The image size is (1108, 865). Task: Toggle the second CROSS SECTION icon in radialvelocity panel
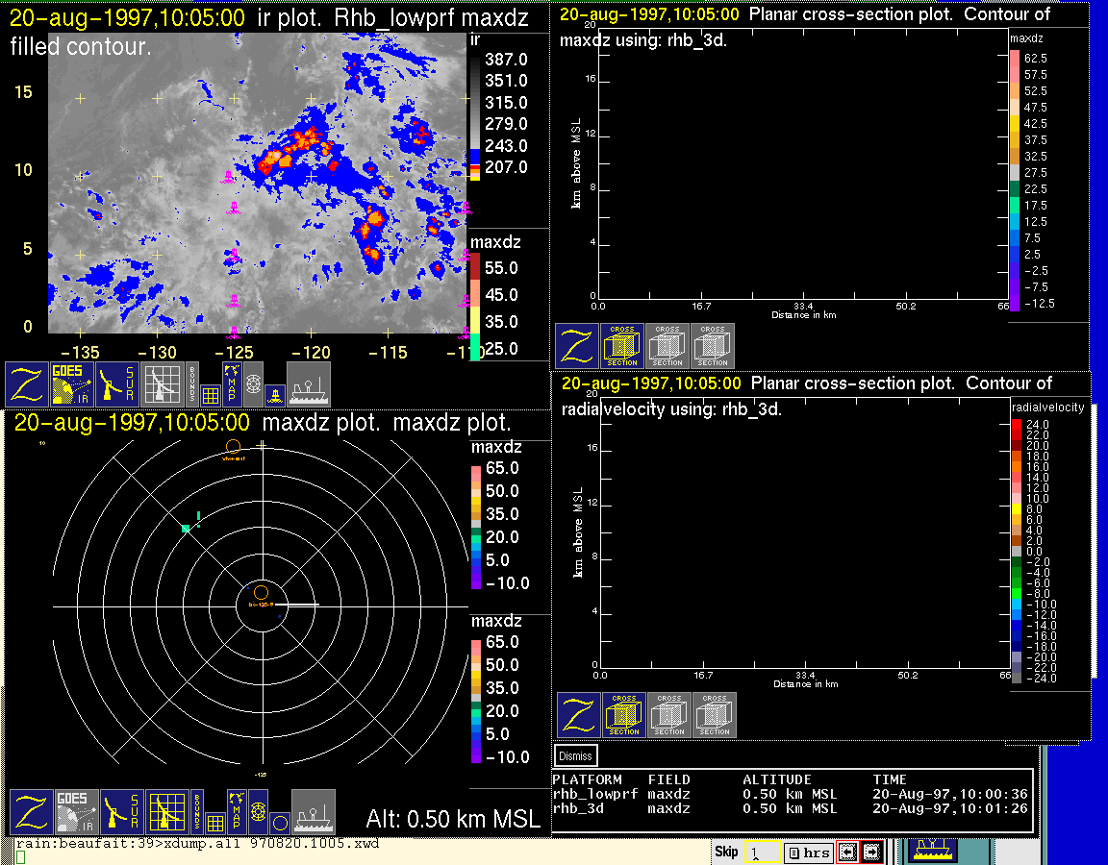(669, 715)
